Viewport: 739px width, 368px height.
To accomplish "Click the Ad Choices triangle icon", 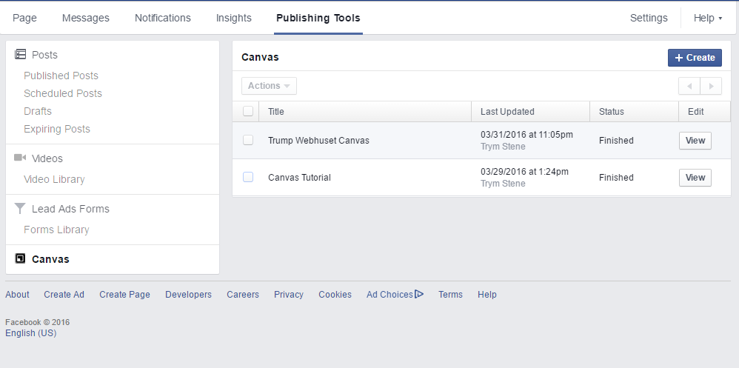I will (419, 294).
